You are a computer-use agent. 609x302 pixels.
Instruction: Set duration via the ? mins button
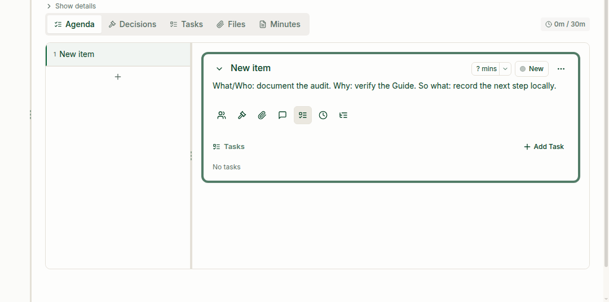486,69
